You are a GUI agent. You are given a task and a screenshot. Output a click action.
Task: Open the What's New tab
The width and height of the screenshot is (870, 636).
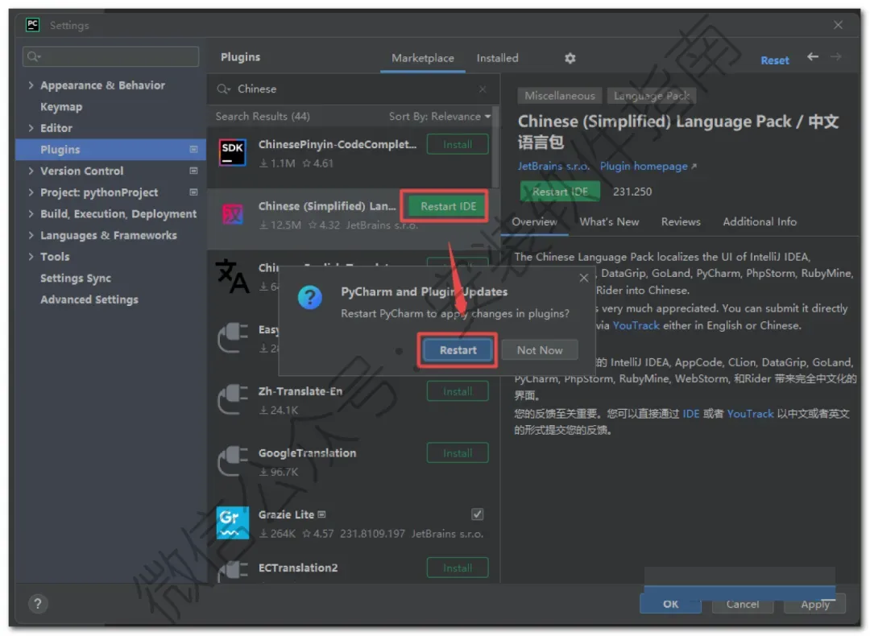[609, 222]
